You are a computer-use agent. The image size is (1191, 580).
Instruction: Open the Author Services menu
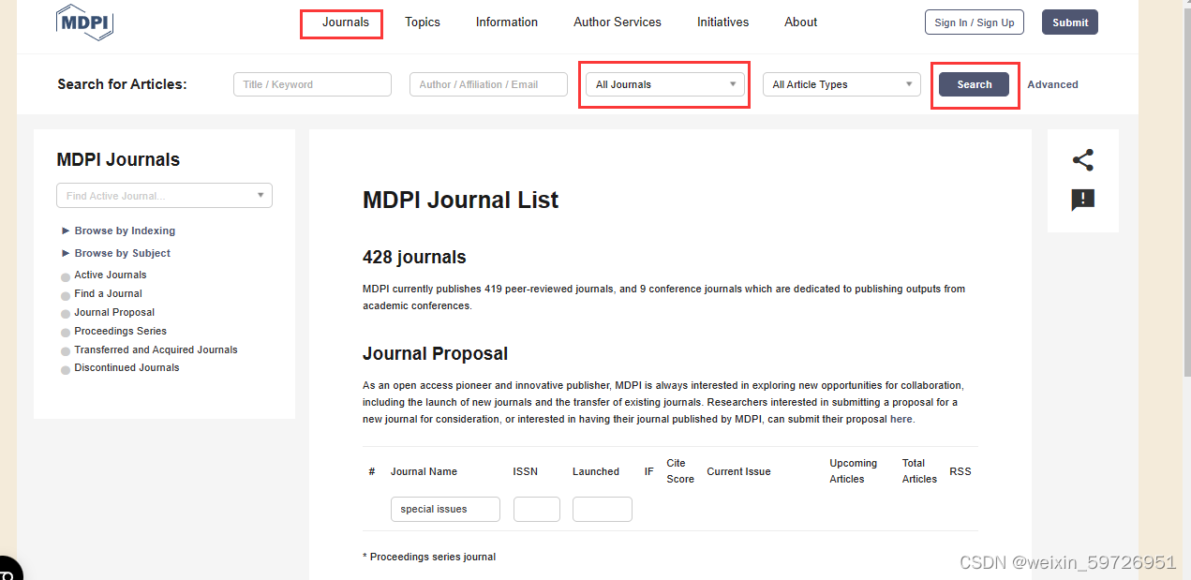[618, 22]
